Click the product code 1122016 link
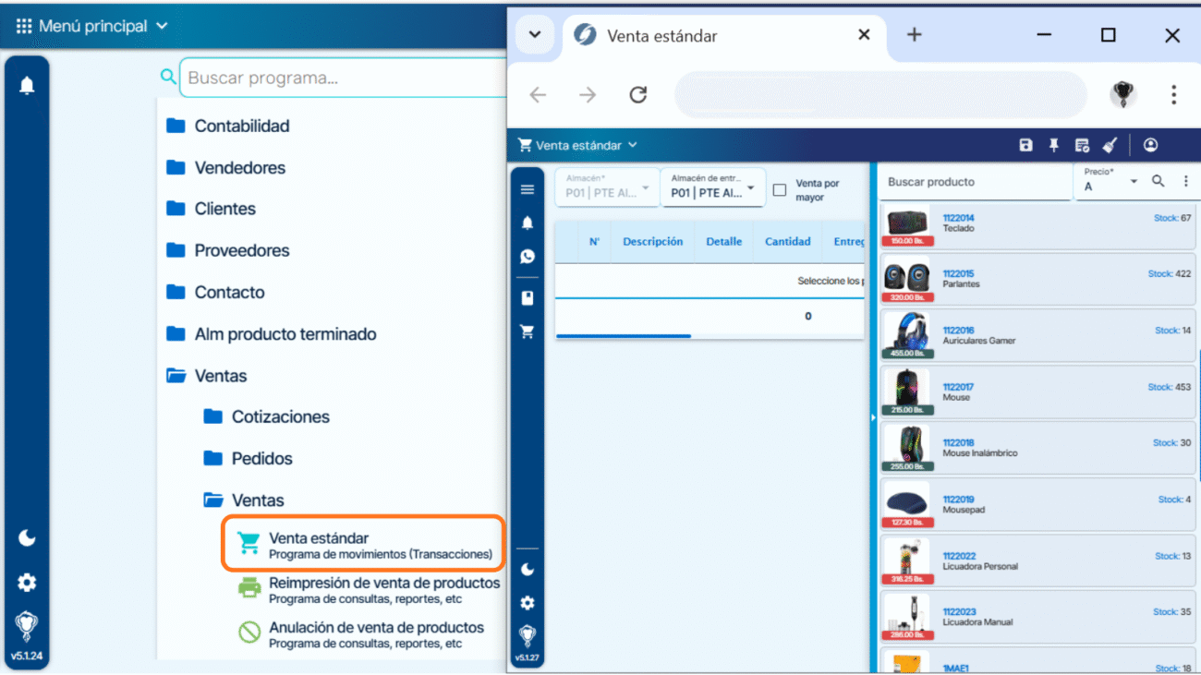 point(958,331)
